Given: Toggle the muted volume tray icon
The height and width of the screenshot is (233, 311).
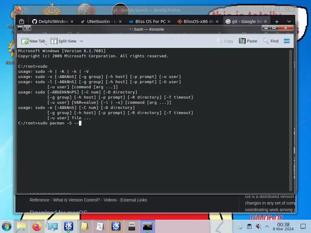Looking at the screenshot, I should click(x=258, y=226).
